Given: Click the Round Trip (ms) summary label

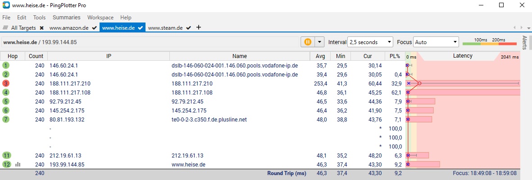Looking at the screenshot, I should click(x=286, y=174).
